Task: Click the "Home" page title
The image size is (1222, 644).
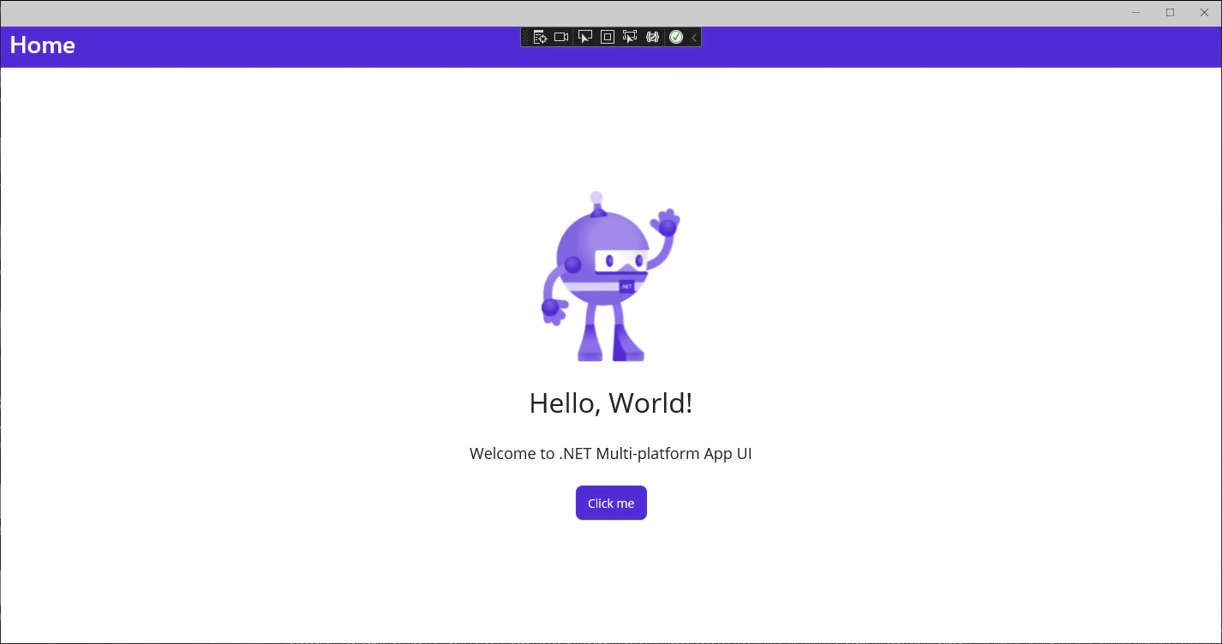Action: (x=43, y=45)
